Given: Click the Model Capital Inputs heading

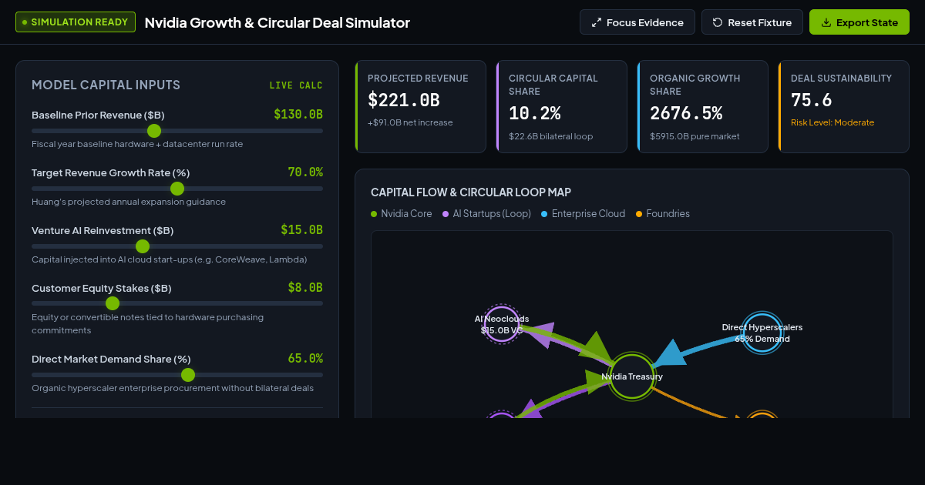Looking at the screenshot, I should click(106, 85).
